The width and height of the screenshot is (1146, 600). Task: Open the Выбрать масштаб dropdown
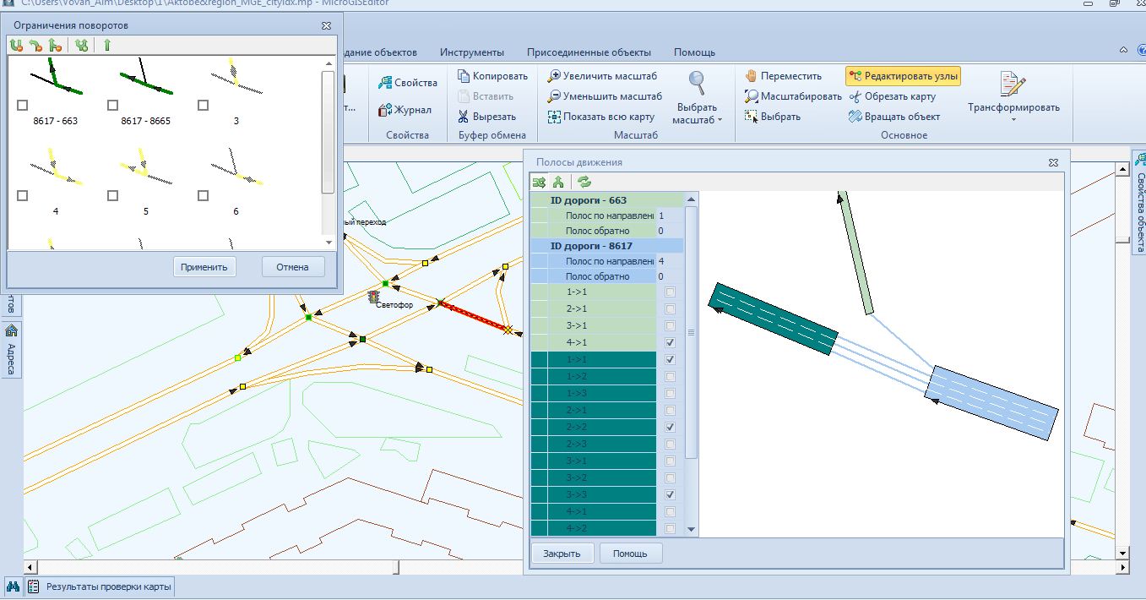pyautogui.click(x=697, y=113)
